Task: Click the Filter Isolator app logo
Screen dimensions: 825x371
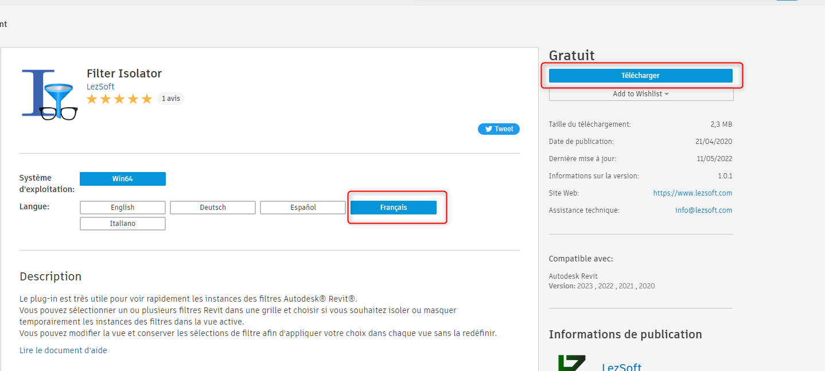Action: 49,95
